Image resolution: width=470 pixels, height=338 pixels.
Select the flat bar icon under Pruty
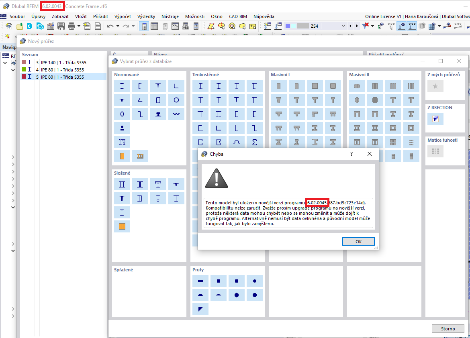(200, 281)
